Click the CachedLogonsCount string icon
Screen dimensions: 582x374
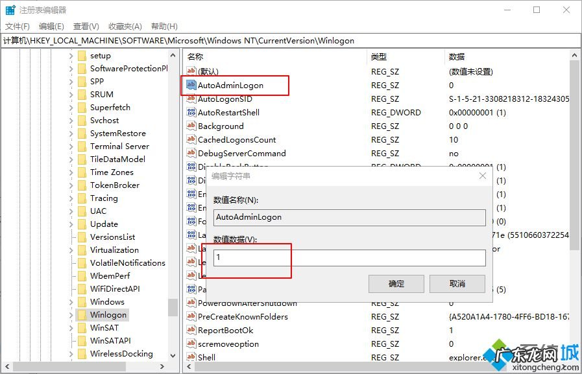tap(191, 139)
